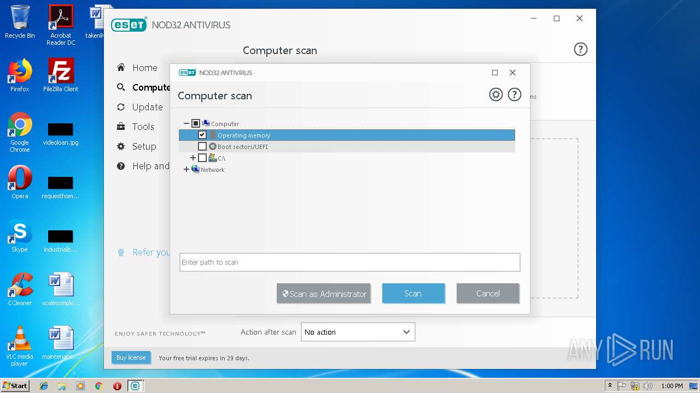Click the taskbar clock 1:00 PM
This screenshot has height=393, width=700.
[x=672, y=386]
